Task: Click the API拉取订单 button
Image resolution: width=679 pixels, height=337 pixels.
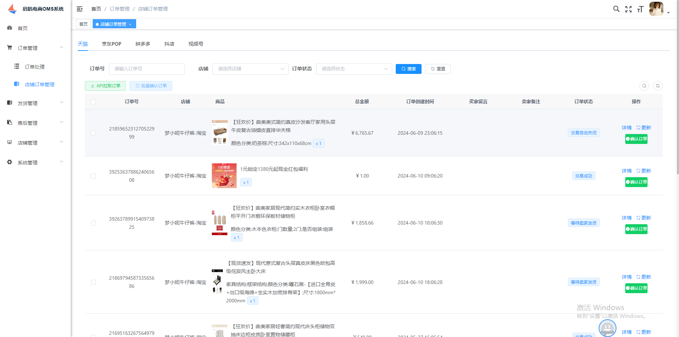Action: pos(105,86)
